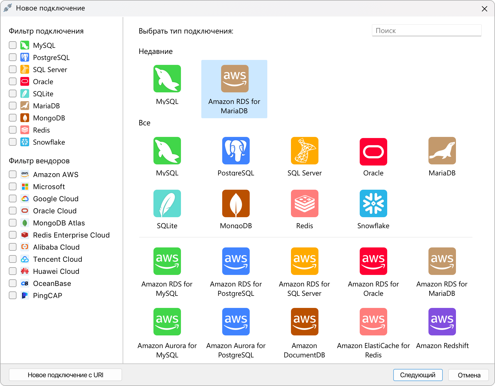
Task: Click the Следующий button
Action: click(418, 375)
